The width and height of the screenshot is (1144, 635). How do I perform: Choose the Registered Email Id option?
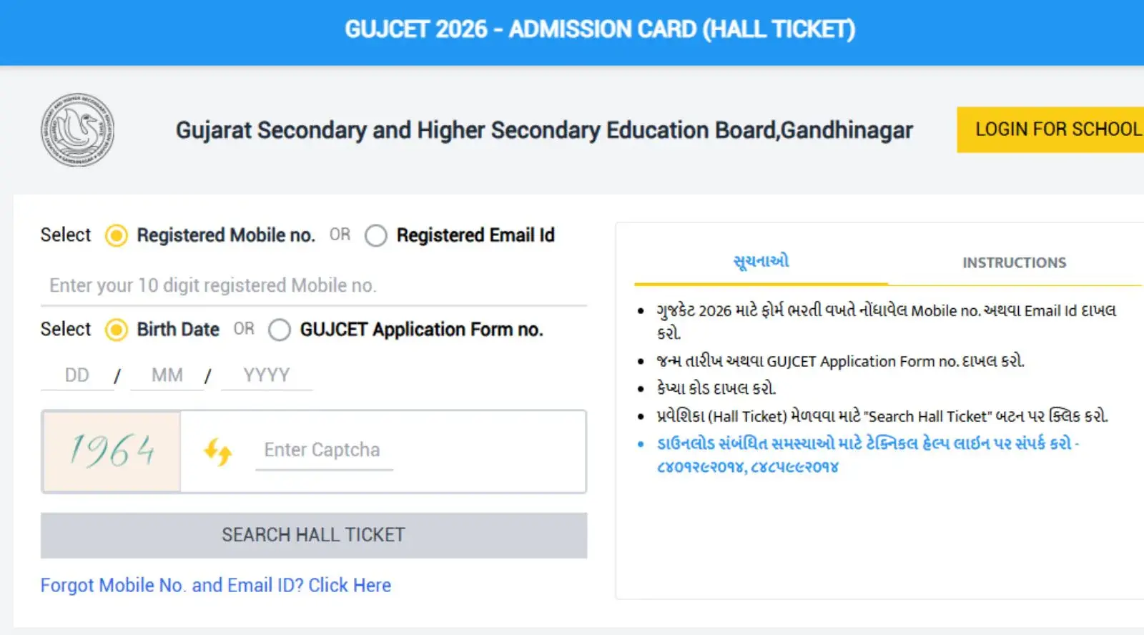pos(376,235)
